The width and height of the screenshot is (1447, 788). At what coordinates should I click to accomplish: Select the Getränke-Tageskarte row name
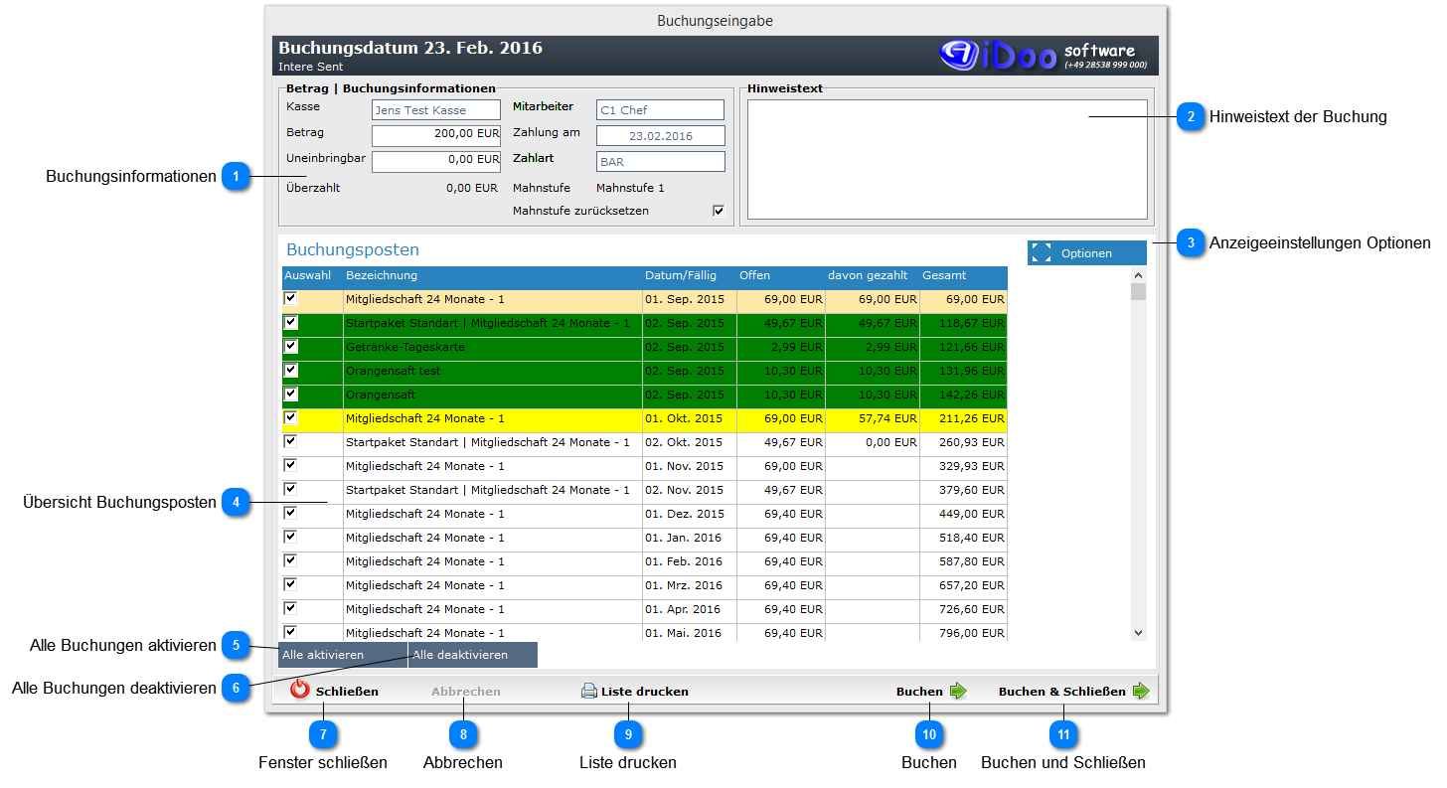405,347
